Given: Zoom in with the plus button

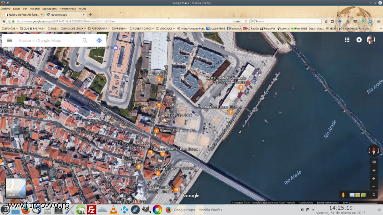Looking at the screenshot, I should click(374, 179).
